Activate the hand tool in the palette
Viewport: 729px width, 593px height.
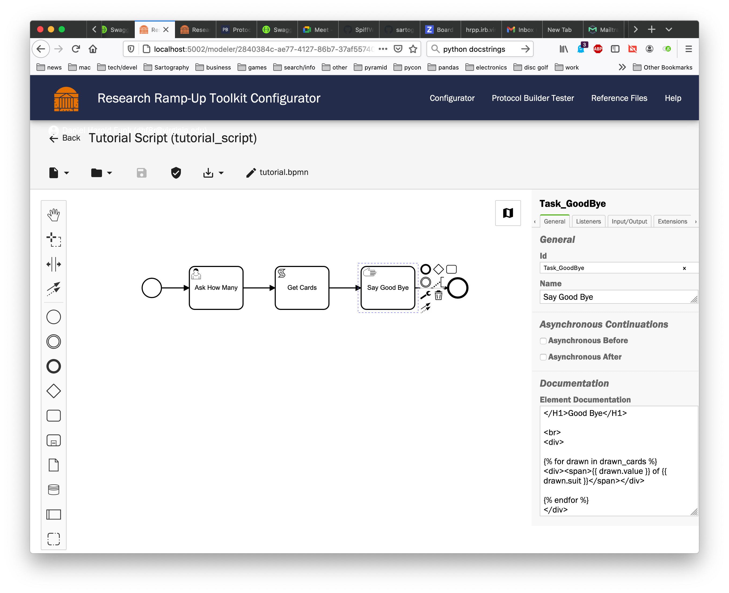pos(54,215)
